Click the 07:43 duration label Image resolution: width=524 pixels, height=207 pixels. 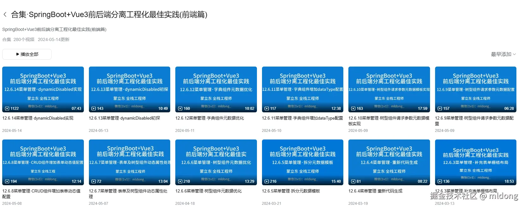point(76,109)
